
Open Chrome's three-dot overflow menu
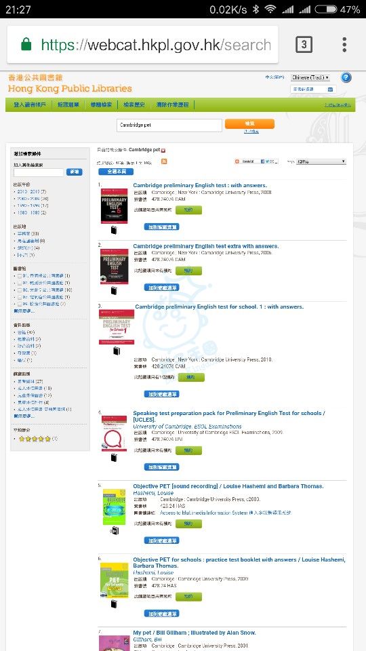344,45
